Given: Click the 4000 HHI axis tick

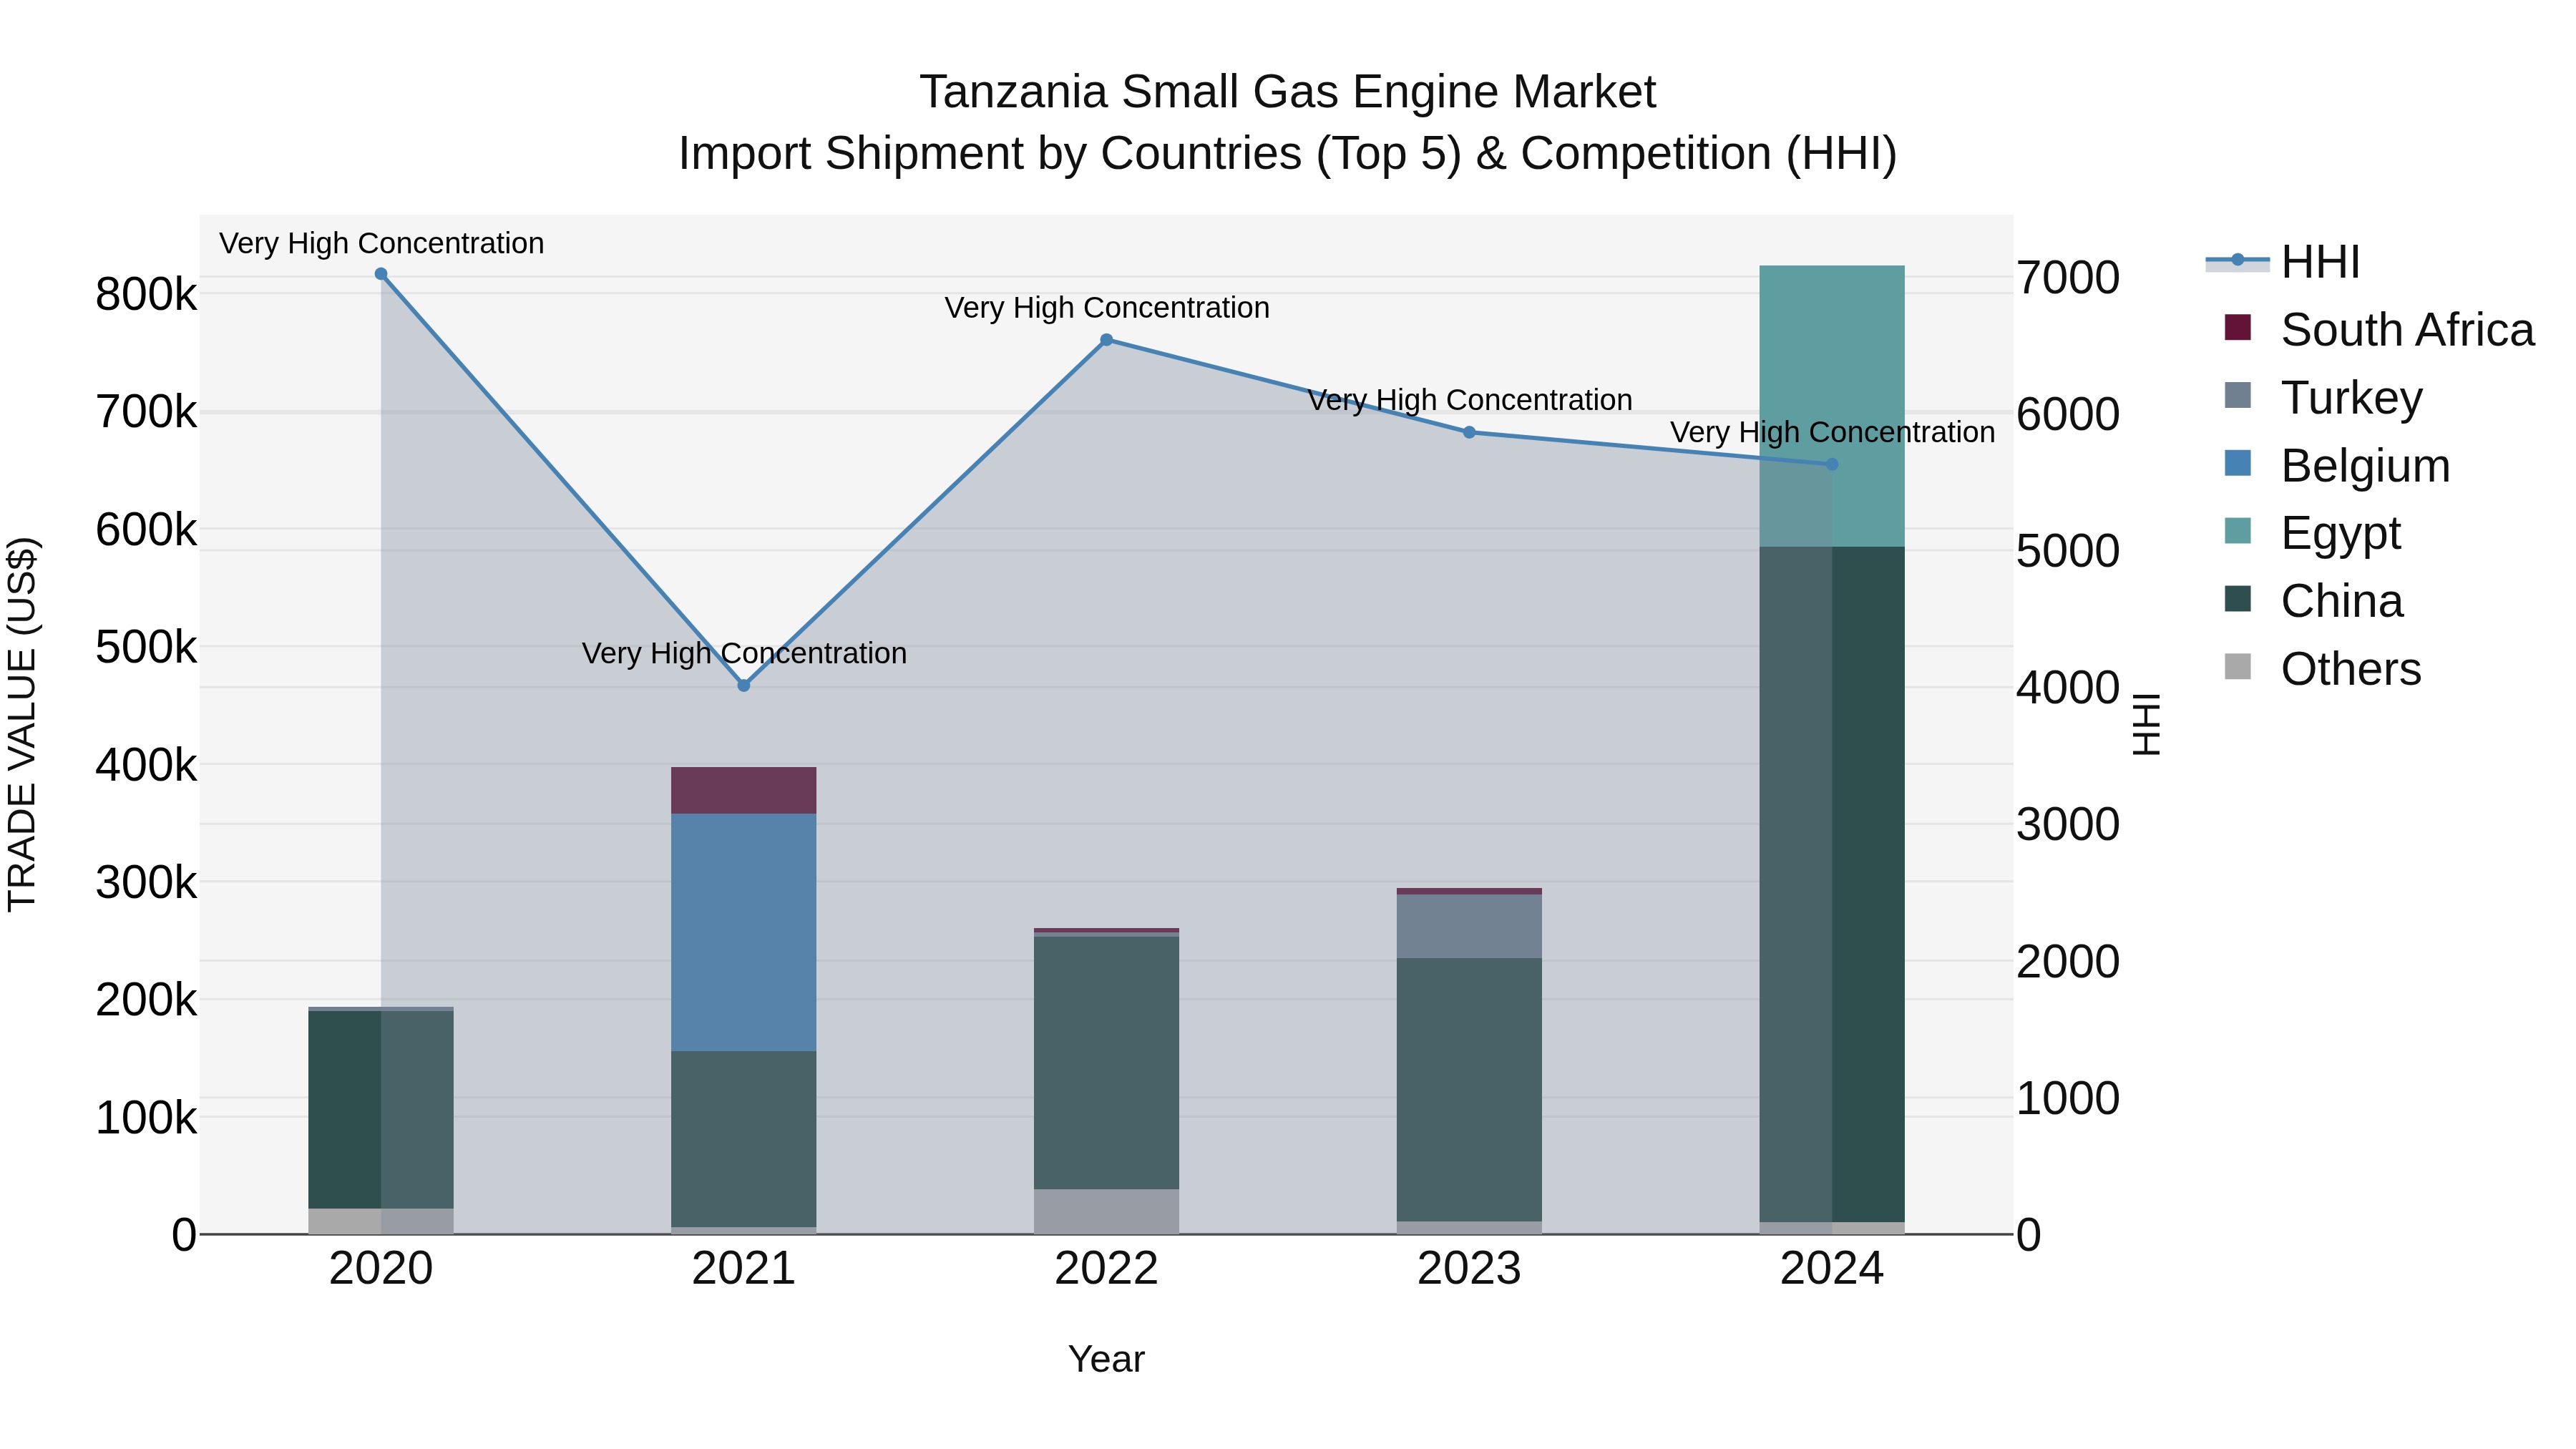Looking at the screenshot, I should [2068, 688].
